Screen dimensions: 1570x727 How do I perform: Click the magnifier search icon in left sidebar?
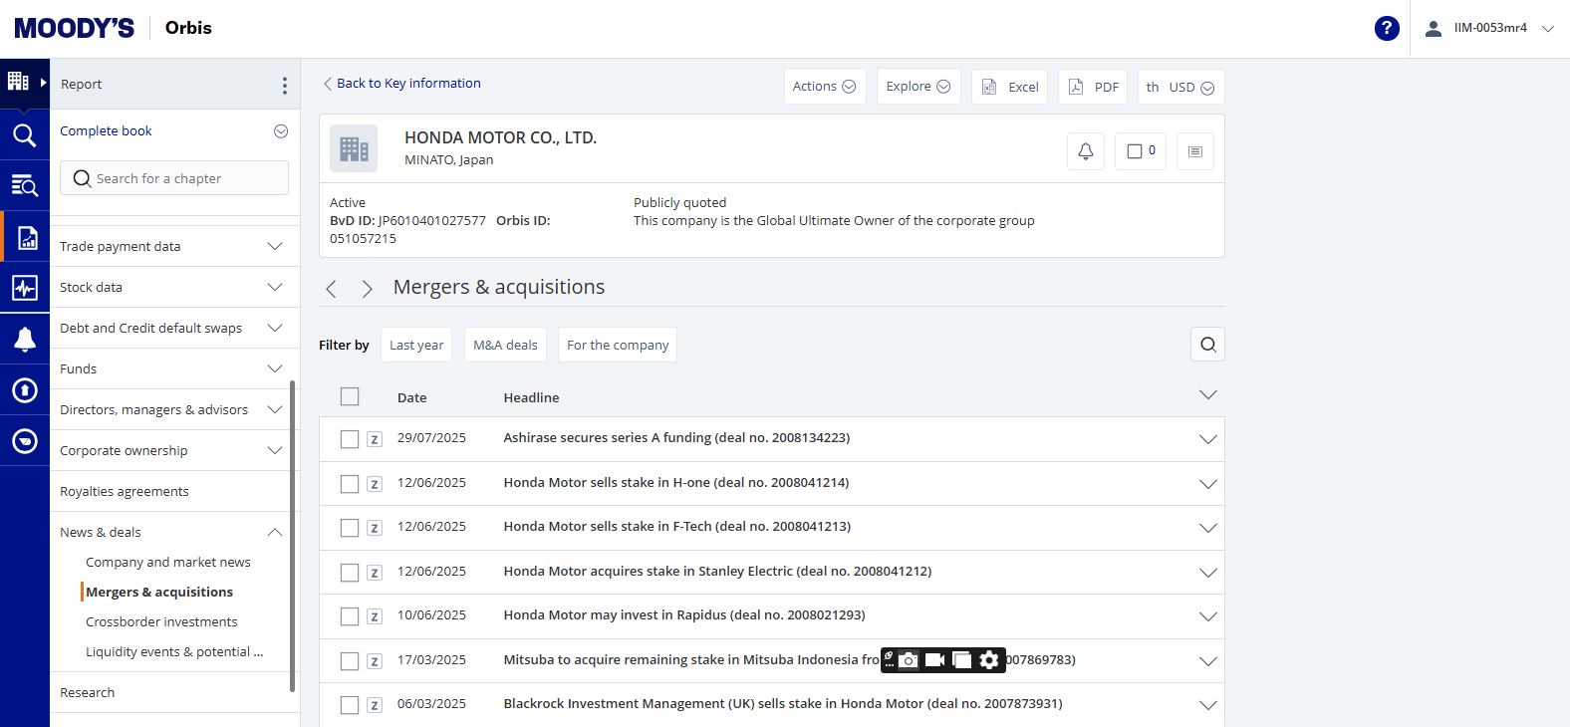[25, 135]
